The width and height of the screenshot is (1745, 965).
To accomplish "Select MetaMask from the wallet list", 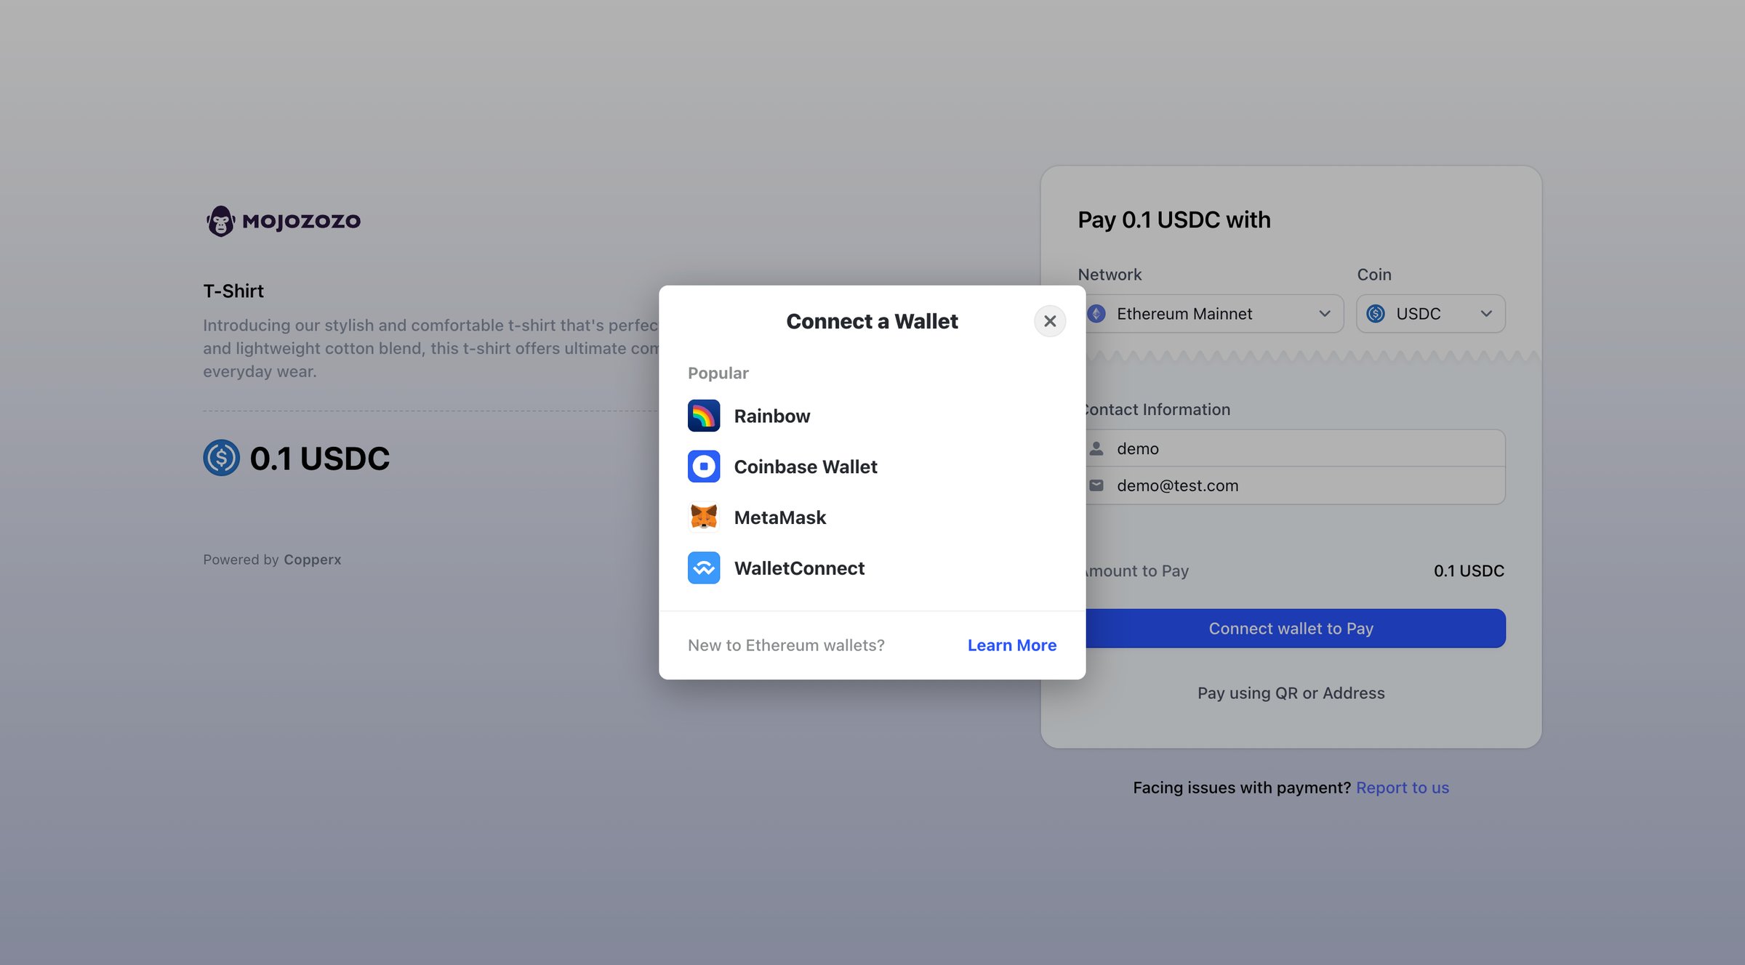I will [872, 517].
